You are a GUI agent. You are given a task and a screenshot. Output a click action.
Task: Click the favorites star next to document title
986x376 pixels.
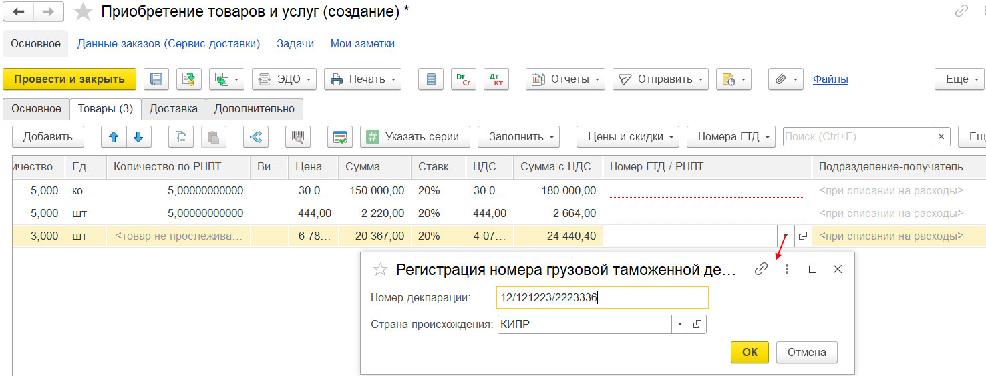pos(83,12)
